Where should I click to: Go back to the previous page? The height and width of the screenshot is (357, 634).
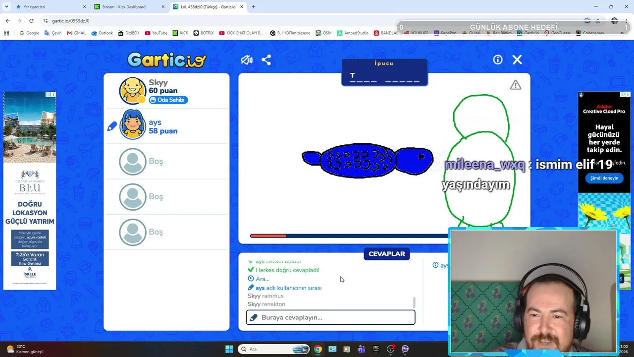tap(7, 21)
